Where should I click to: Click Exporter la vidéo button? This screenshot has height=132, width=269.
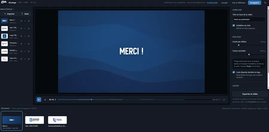pyautogui.click(x=250, y=94)
